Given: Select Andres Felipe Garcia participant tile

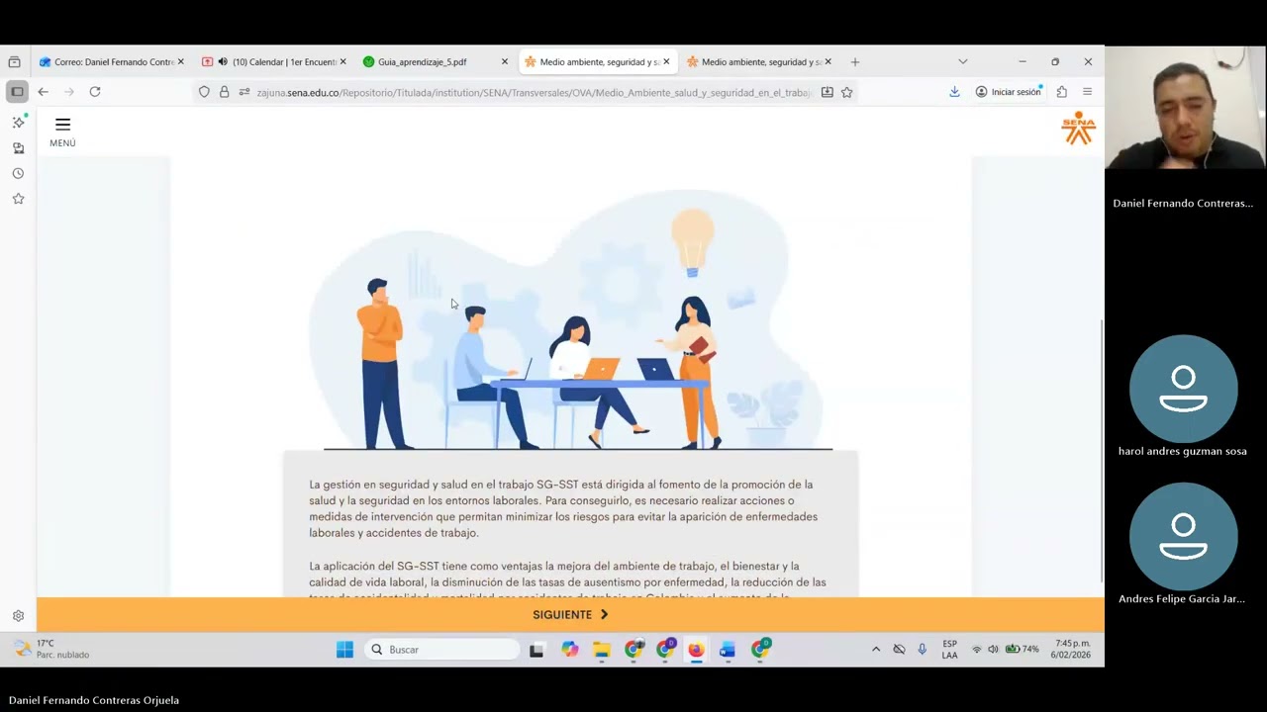Looking at the screenshot, I should [x=1184, y=544].
